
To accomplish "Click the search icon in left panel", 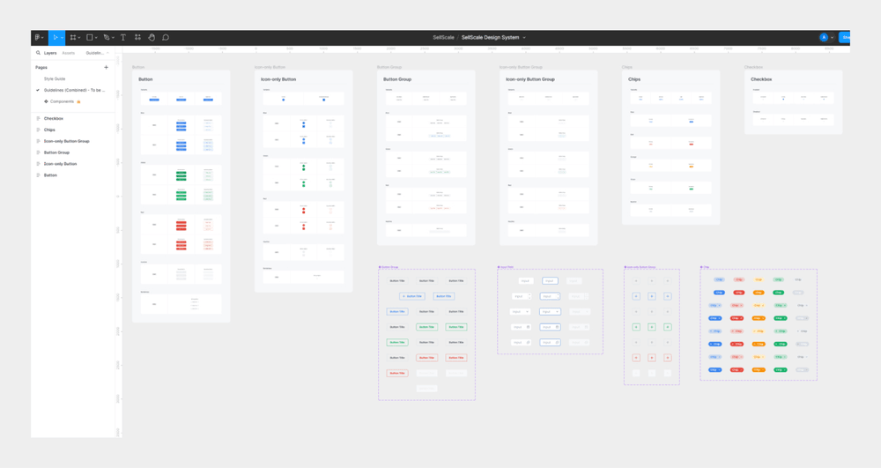I will click(38, 53).
